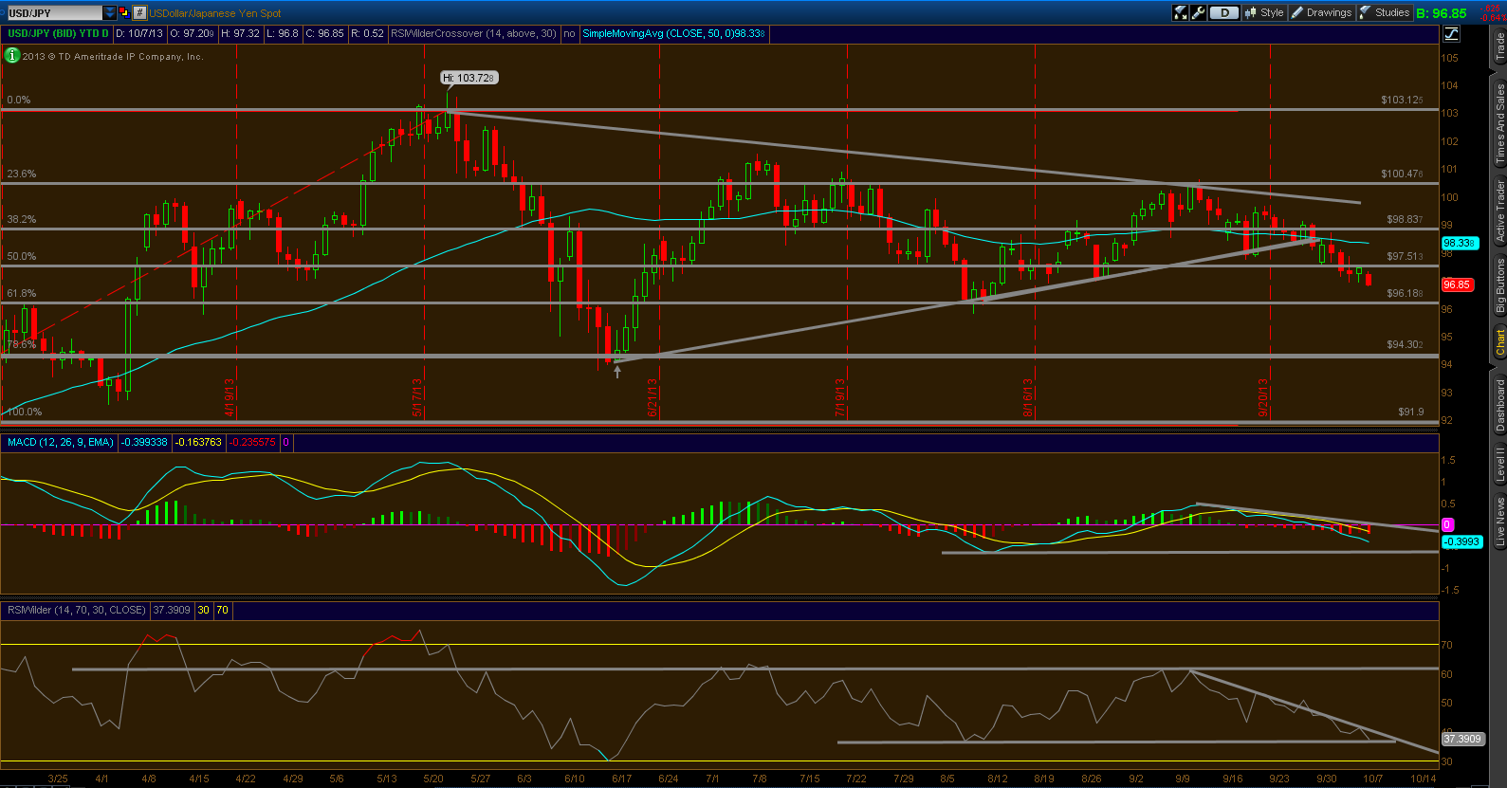The width and height of the screenshot is (1507, 788).
Task: Click the 50.0% Fibonacci label
Action: tap(21, 256)
